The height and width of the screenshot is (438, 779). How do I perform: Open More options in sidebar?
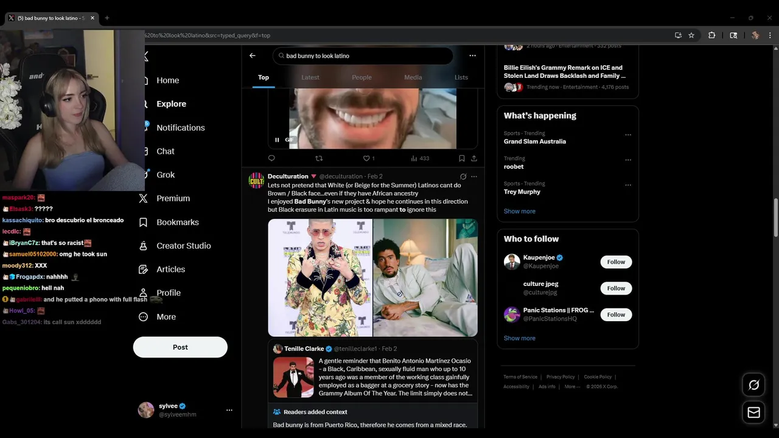pyautogui.click(x=158, y=316)
